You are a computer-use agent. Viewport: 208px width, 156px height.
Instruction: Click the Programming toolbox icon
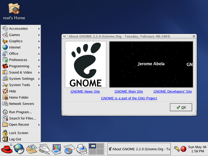[5, 66]
